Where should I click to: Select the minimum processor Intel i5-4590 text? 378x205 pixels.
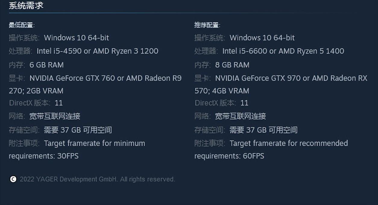click(59, 51)
